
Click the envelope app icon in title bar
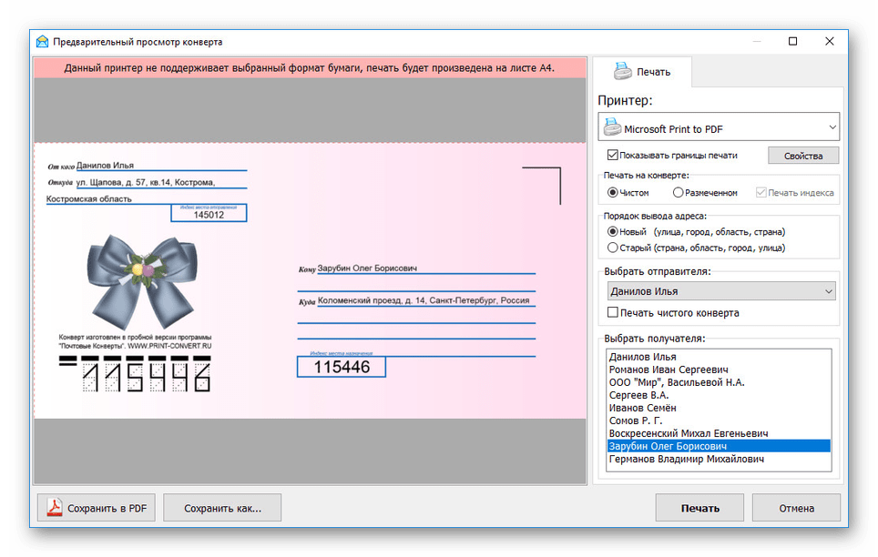[x=42, y=42]
